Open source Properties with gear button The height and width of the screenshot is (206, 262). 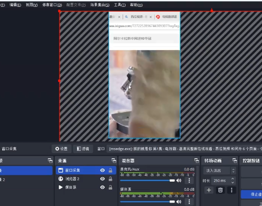click(x=62, y=149)
